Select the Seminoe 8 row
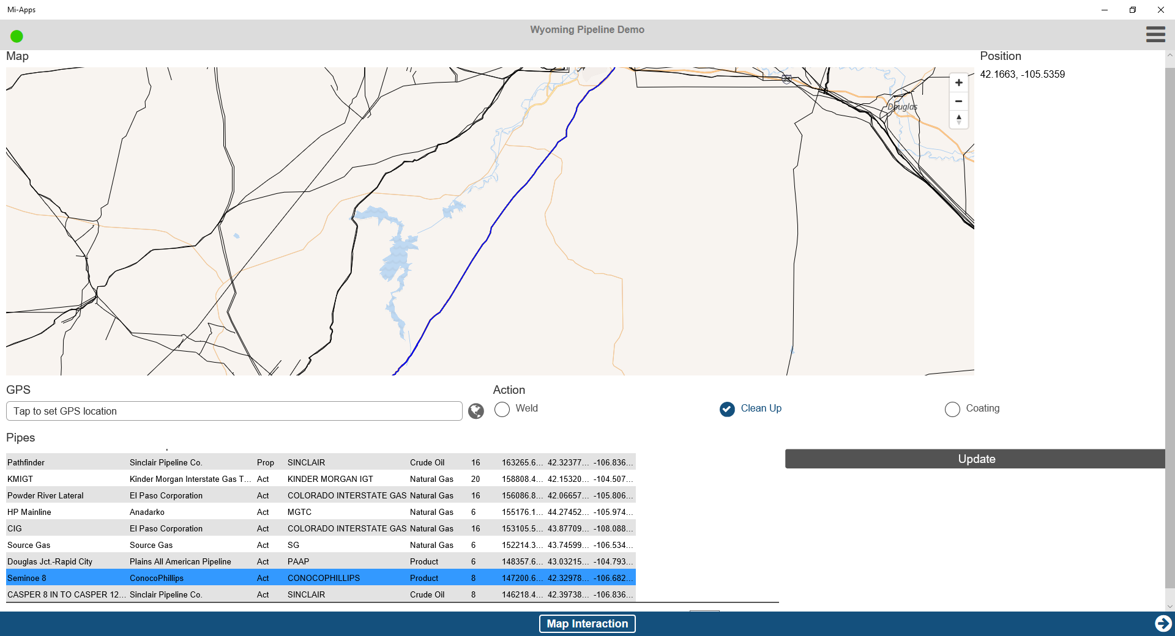 pos(321,578)
